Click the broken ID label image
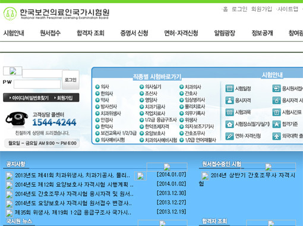Screen dimensions: 303x226 12,71
